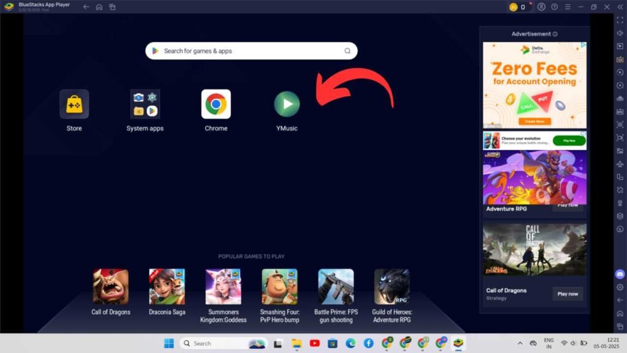Open the System apps folder
This screenshot has width=627, height=353.
pyautogui.click(x=145, y=104)
